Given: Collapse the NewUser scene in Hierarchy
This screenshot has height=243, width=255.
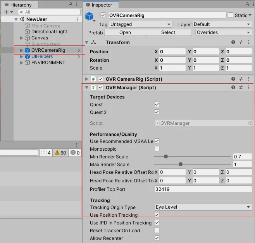Looking at the screenshot, I should [x=16, y=19].
